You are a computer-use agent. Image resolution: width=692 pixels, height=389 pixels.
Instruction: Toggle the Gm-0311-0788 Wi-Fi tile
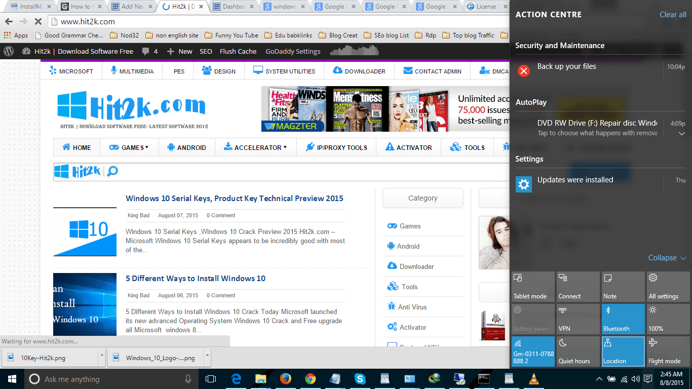[533, 352]
